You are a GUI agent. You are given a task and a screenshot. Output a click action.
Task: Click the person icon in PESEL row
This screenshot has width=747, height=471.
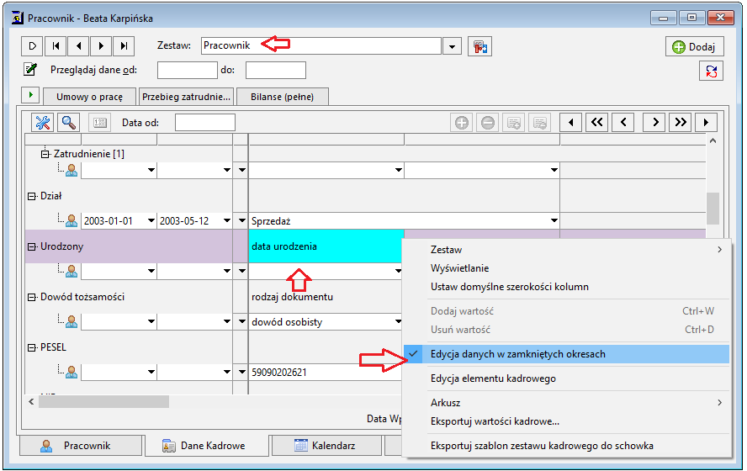[x=72, y=372]
